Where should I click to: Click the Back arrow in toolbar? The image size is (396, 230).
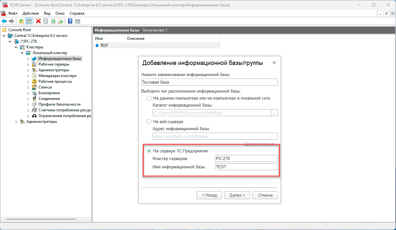click(x=4, y=21)
